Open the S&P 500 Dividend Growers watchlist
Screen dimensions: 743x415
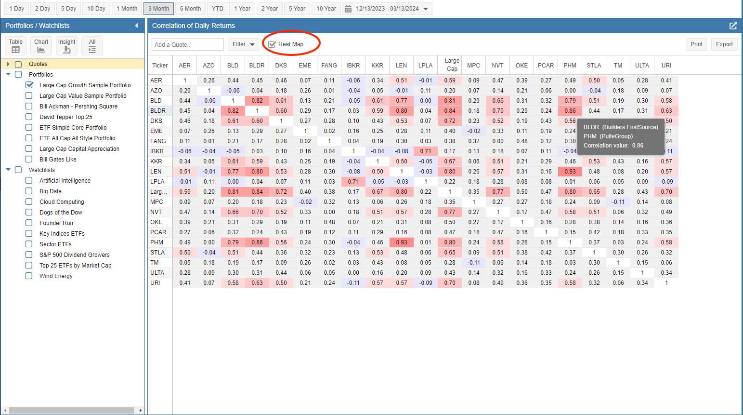tap(75, 254)
